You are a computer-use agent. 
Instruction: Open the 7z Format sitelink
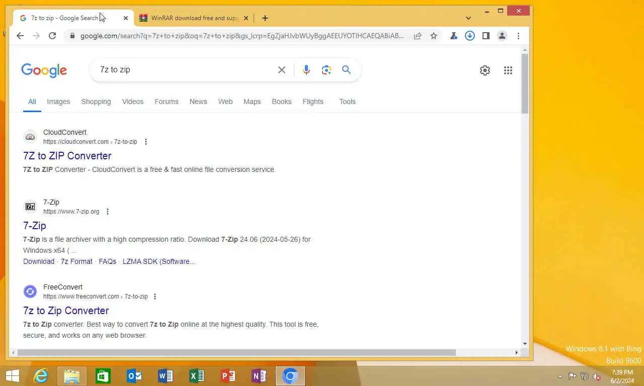point(76,261)
